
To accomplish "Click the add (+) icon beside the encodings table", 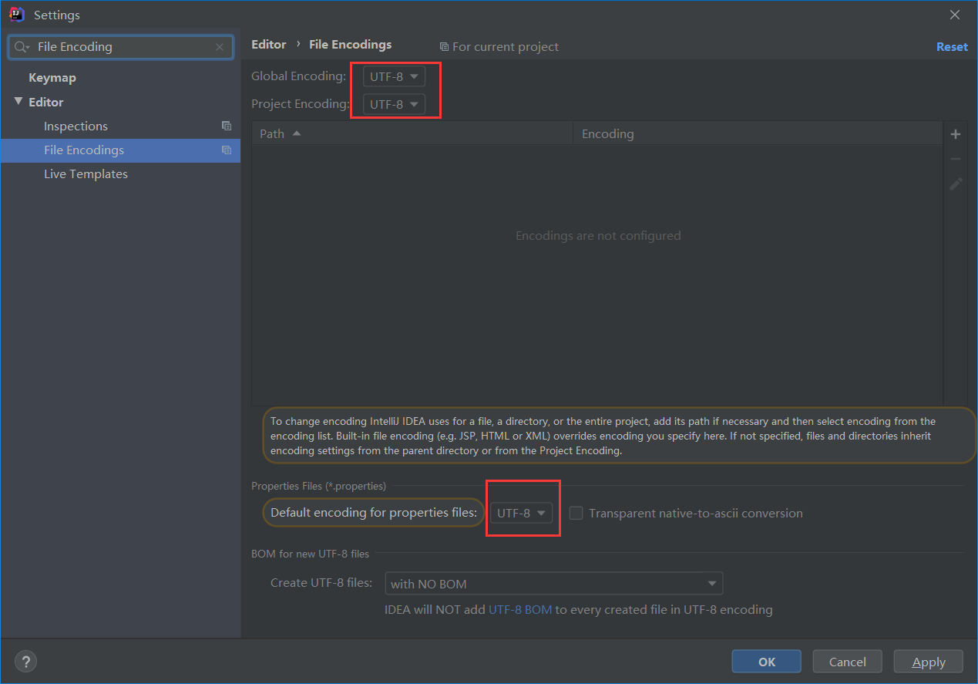I will 956,133.
